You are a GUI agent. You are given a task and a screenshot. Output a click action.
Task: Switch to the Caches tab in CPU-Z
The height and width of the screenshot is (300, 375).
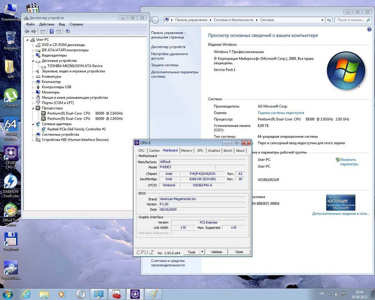click(x=154, y=150)
